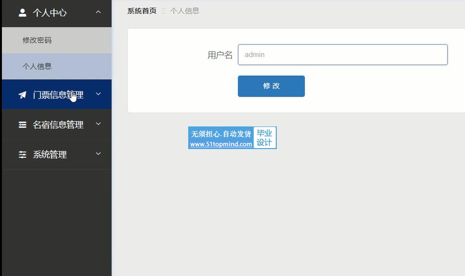Open the 修改密码 submenu item
The height and width of the screenshot is (276, 465).
point(57,40)
